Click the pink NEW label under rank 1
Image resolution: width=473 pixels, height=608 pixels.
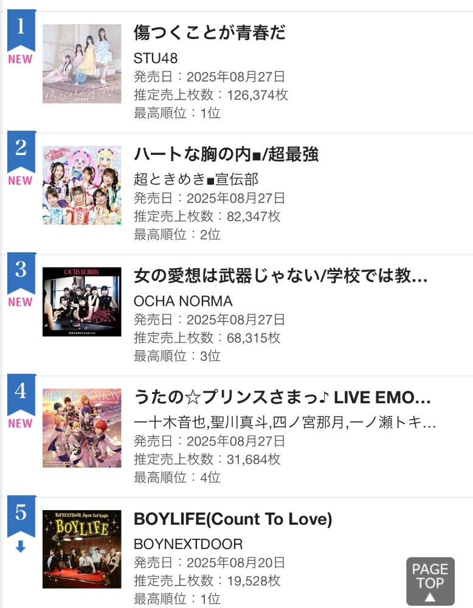pyautogui.click(x=21, y=60)
